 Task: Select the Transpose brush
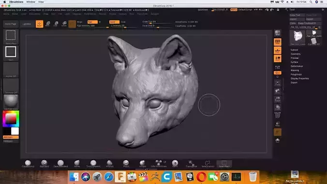coord(191,164)
